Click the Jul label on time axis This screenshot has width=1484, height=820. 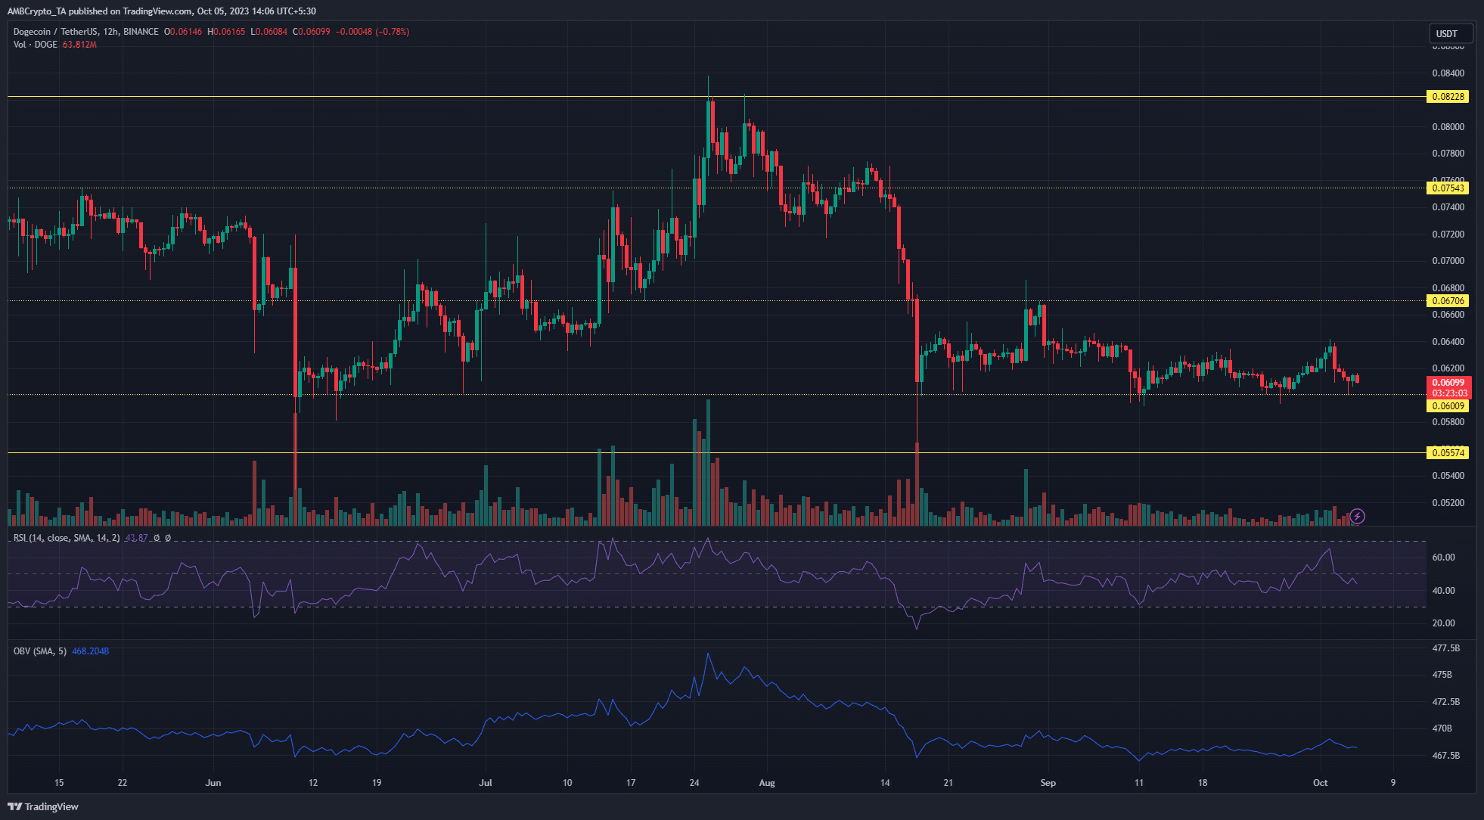[x=486, y=783]
